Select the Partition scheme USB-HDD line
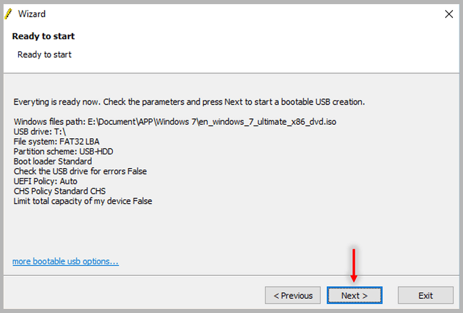This screenshot has width=463, height=313. coord(63,151)
